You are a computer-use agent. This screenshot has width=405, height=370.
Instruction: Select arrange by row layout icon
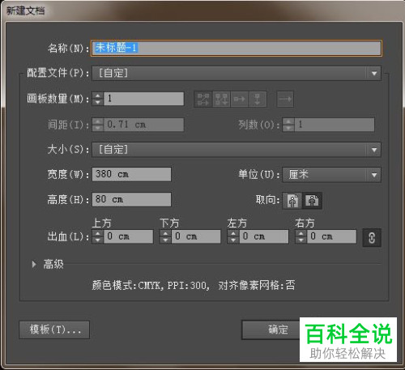click(239, 100)
